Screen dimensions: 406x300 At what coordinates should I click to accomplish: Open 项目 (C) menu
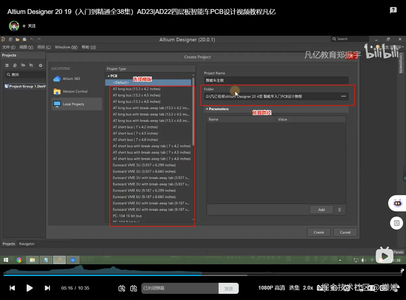44,47
